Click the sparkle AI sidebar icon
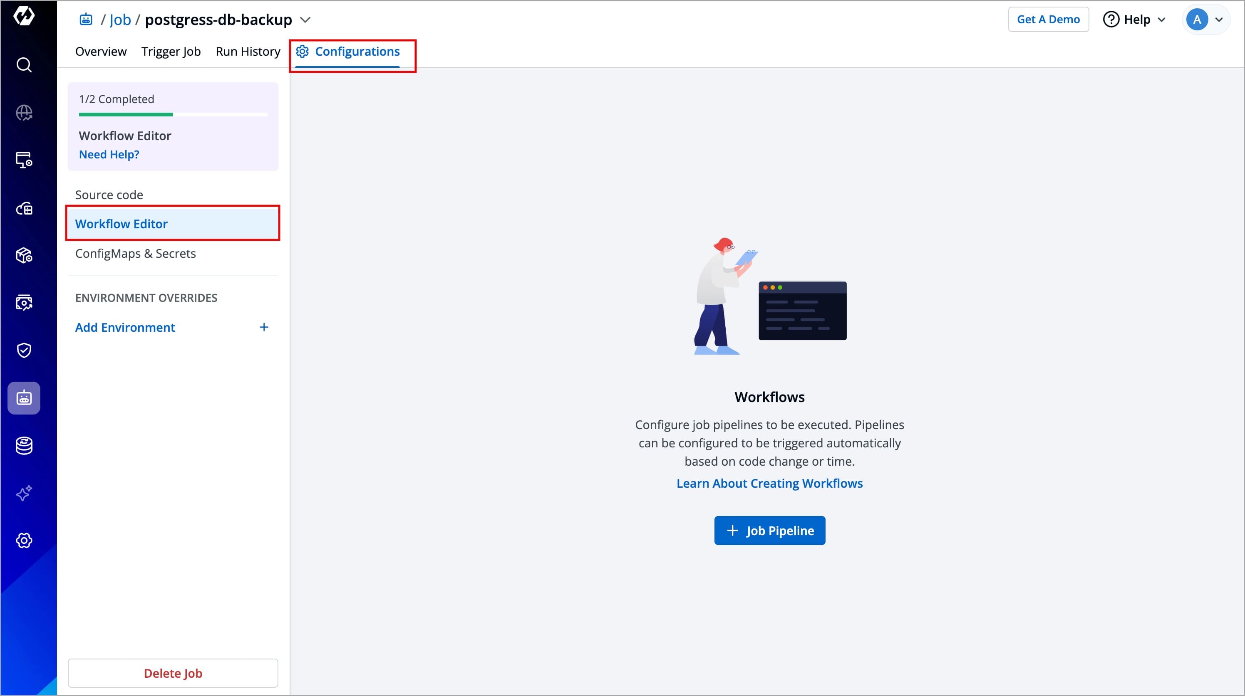1245x696 pixels. pos(24,493)
